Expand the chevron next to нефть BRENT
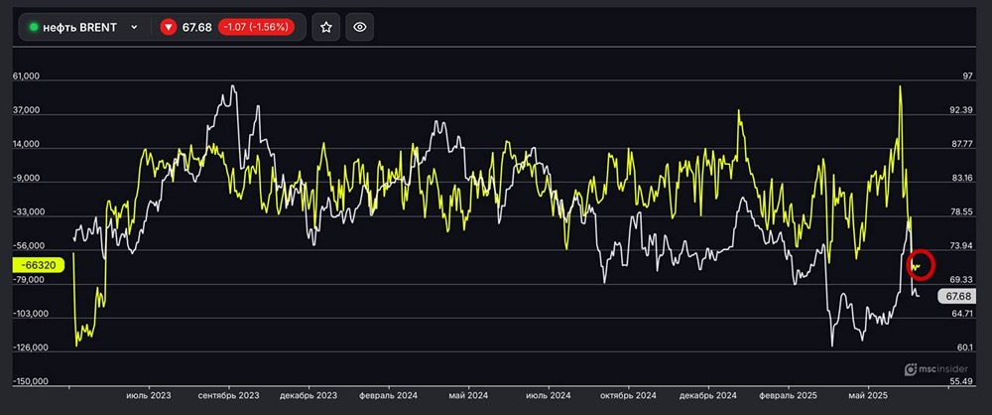The width and height of the screenshot is (992, 415). (134, 27)
